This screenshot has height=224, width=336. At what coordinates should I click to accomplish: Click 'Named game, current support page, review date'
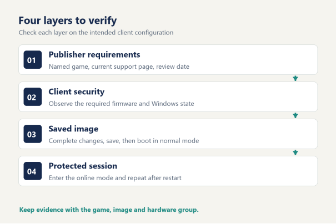coord(119,67)
